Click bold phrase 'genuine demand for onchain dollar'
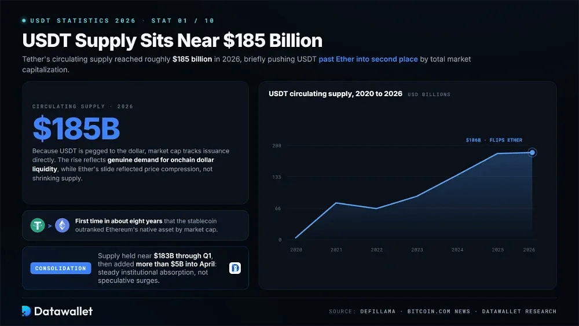 160,160
